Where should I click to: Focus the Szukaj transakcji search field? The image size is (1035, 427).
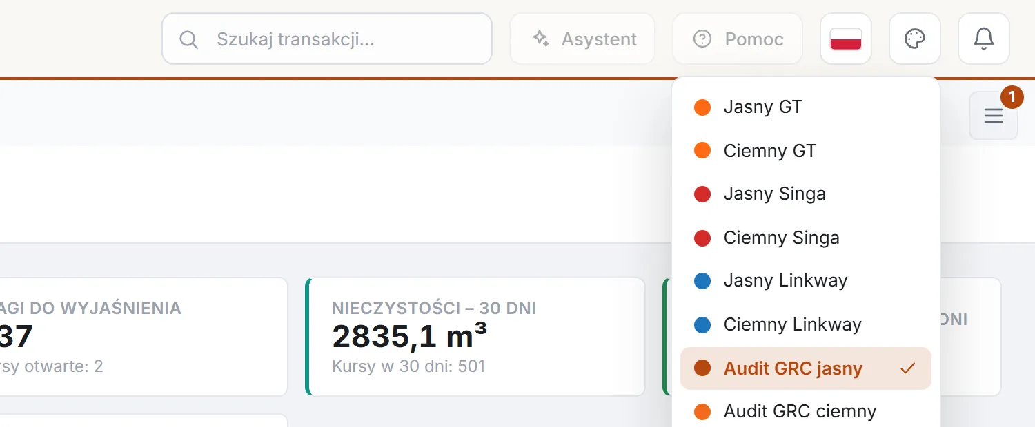327,39
